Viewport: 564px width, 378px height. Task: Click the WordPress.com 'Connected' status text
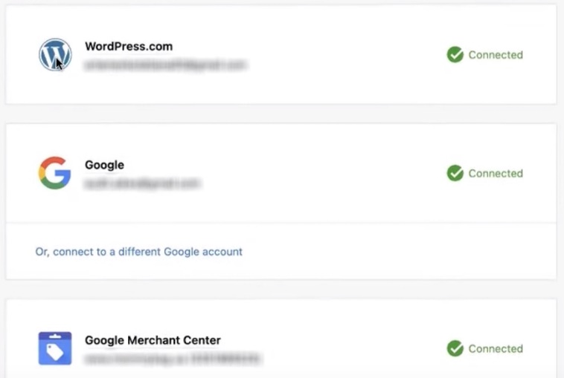click(496, 55)
